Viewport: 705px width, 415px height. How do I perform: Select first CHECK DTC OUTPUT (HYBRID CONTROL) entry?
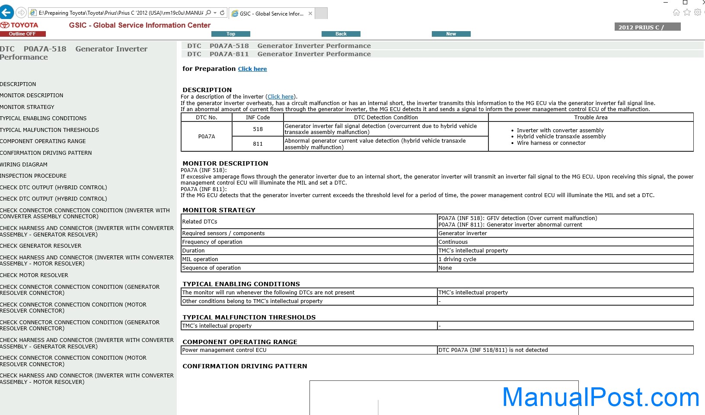[x=54, y=188]
